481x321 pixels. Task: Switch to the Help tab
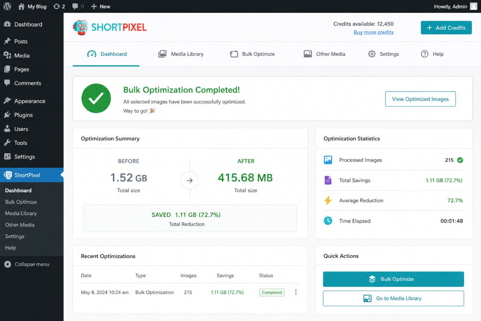click(x=432, y=54)
